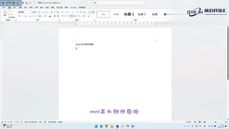
Task: Increase font size with Grow Font
Action: tap(40, 12)
